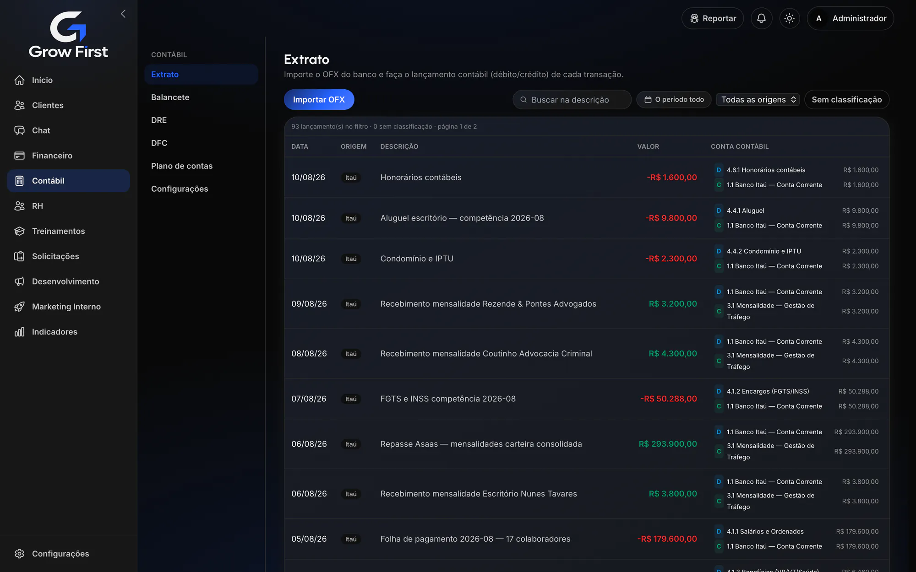Open Plano de contas
The width and height of the screenshot is (916, 572).
(x=201, y=166)
